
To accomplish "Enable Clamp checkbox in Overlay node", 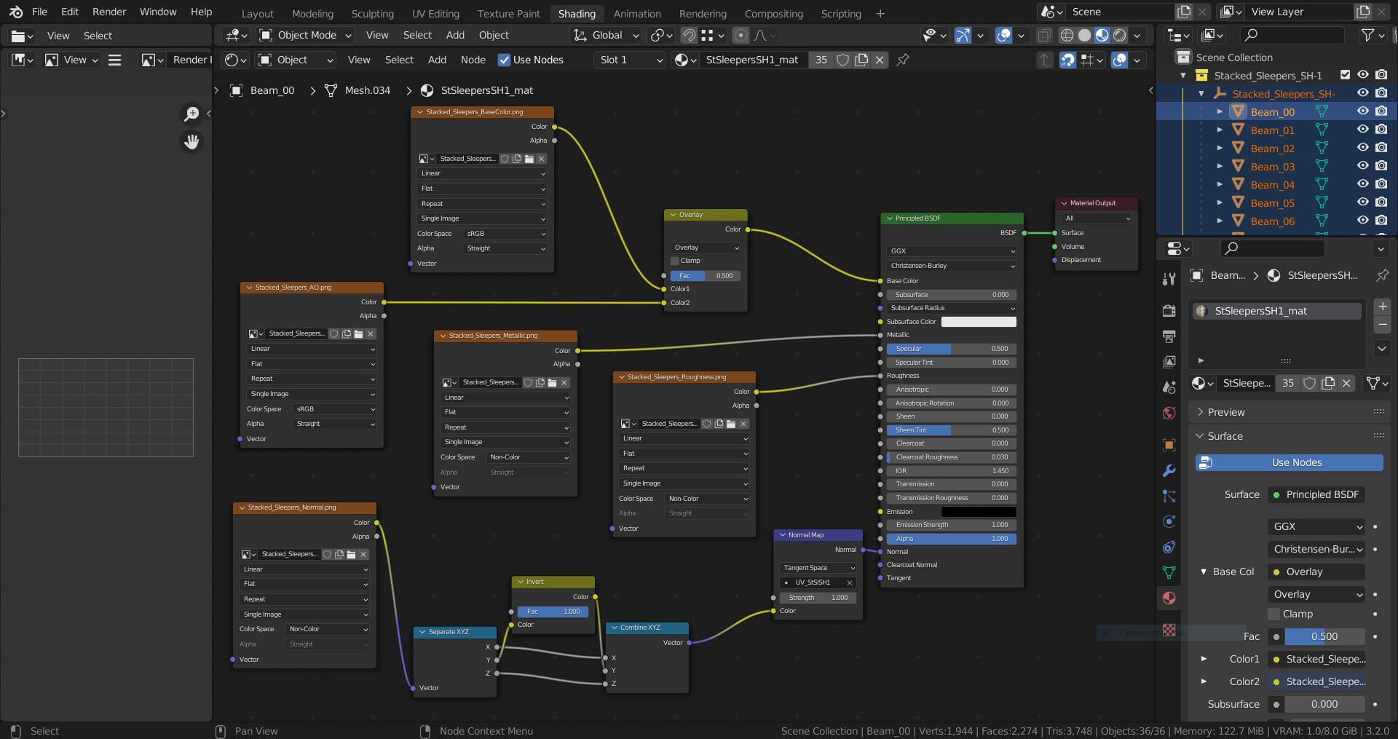I will 675,261.
